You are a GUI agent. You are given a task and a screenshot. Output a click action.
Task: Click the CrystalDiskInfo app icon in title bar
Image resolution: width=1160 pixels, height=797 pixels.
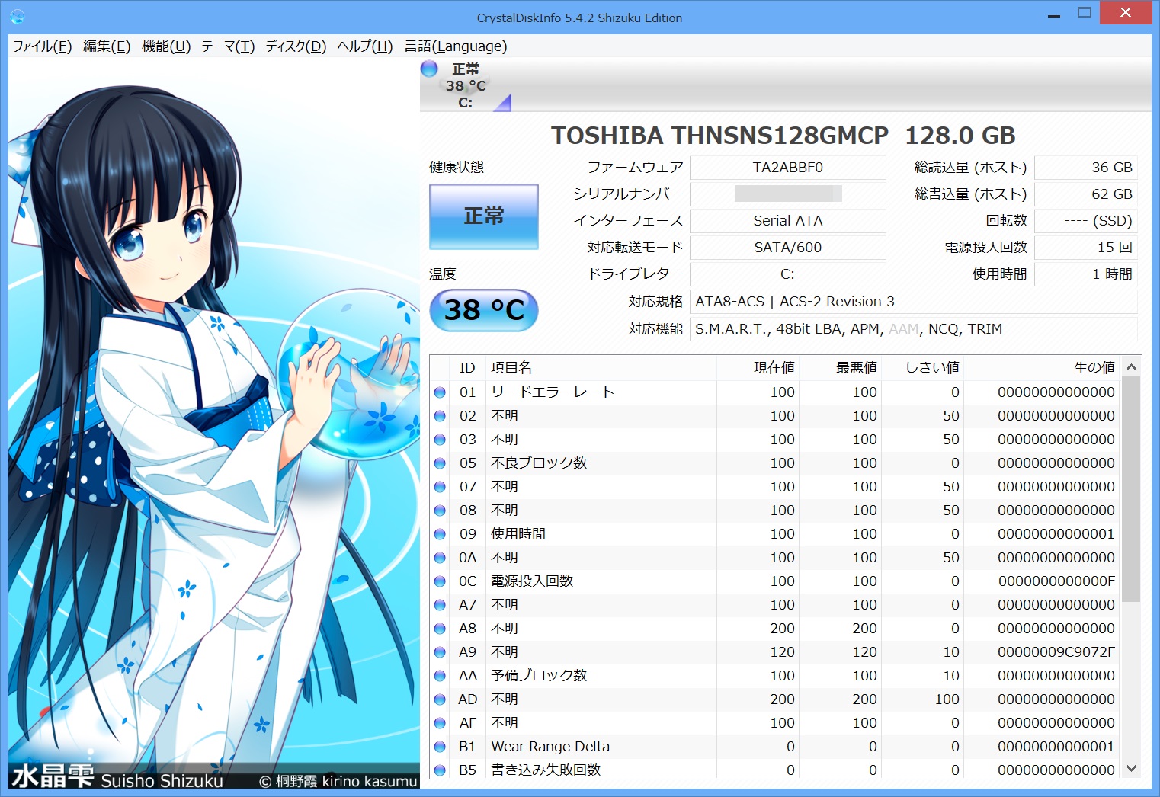(x=18, y=17)
